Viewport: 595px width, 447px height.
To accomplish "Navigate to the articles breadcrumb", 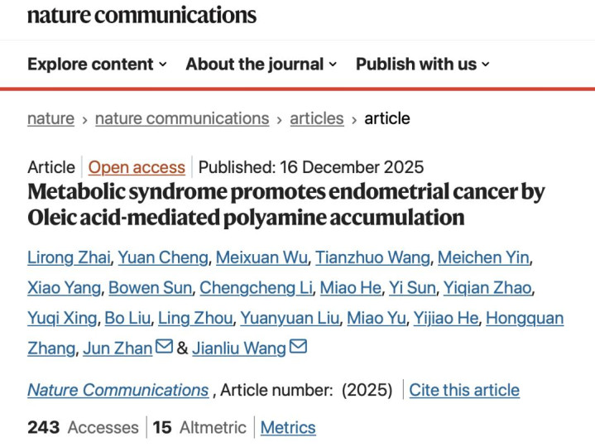I will point(316,118).
